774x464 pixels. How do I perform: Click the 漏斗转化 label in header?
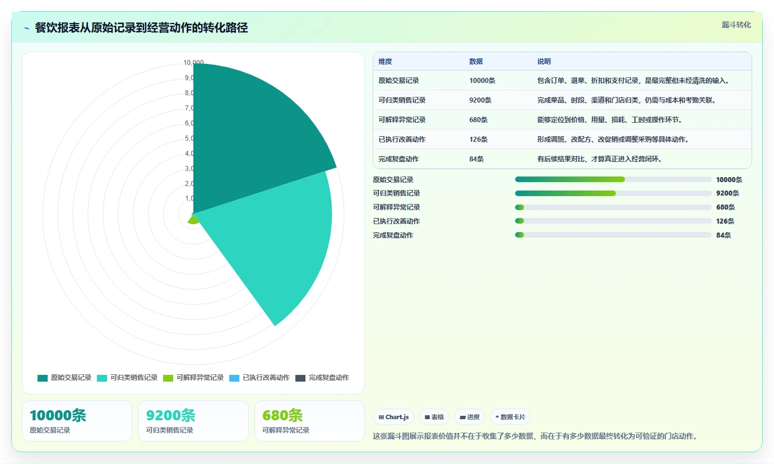click(x=736, y=25)
